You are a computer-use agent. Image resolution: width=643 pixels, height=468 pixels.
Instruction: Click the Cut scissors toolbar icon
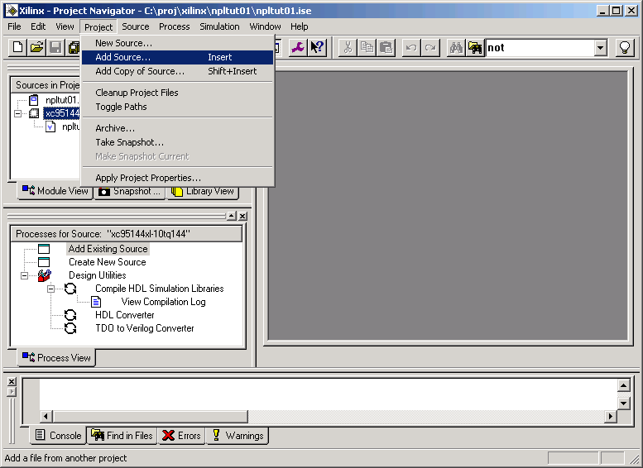[348, 48]
